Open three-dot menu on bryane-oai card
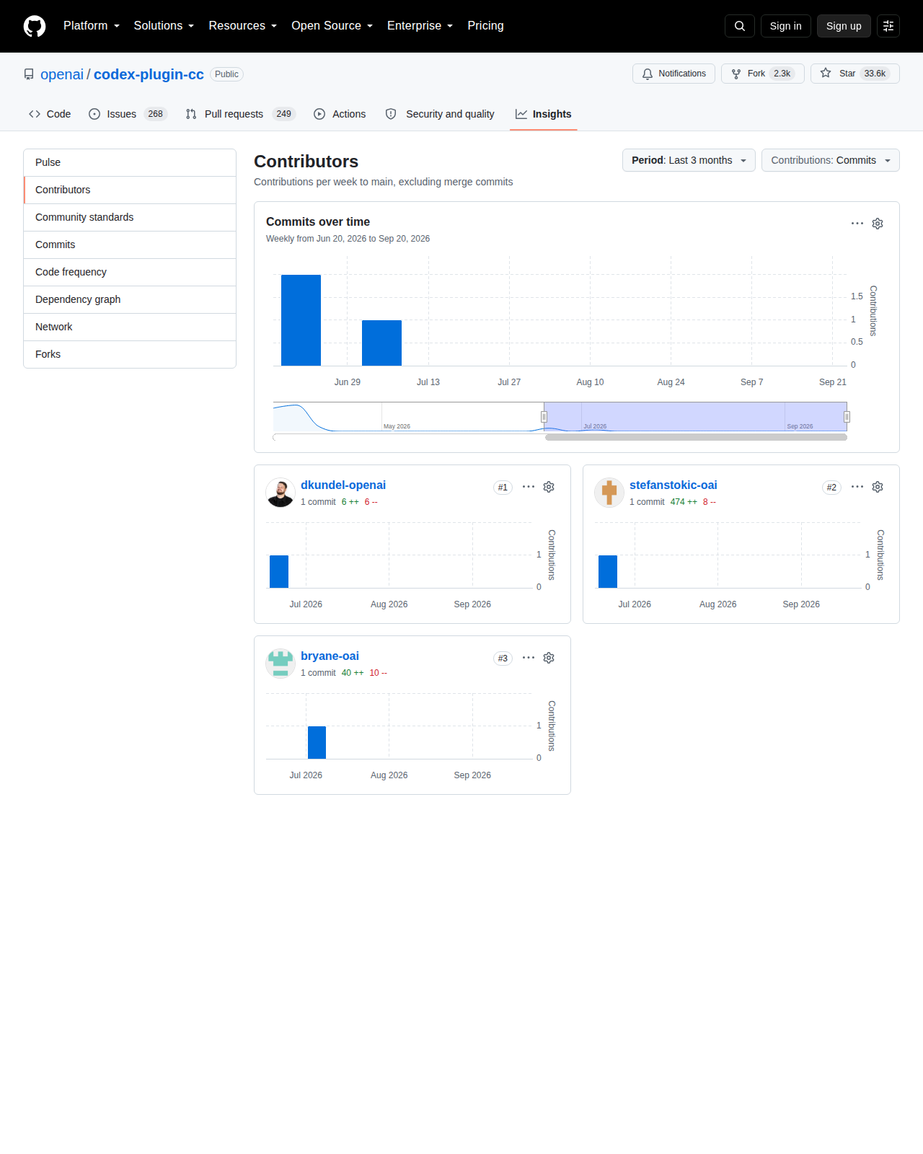 [529, 658]
